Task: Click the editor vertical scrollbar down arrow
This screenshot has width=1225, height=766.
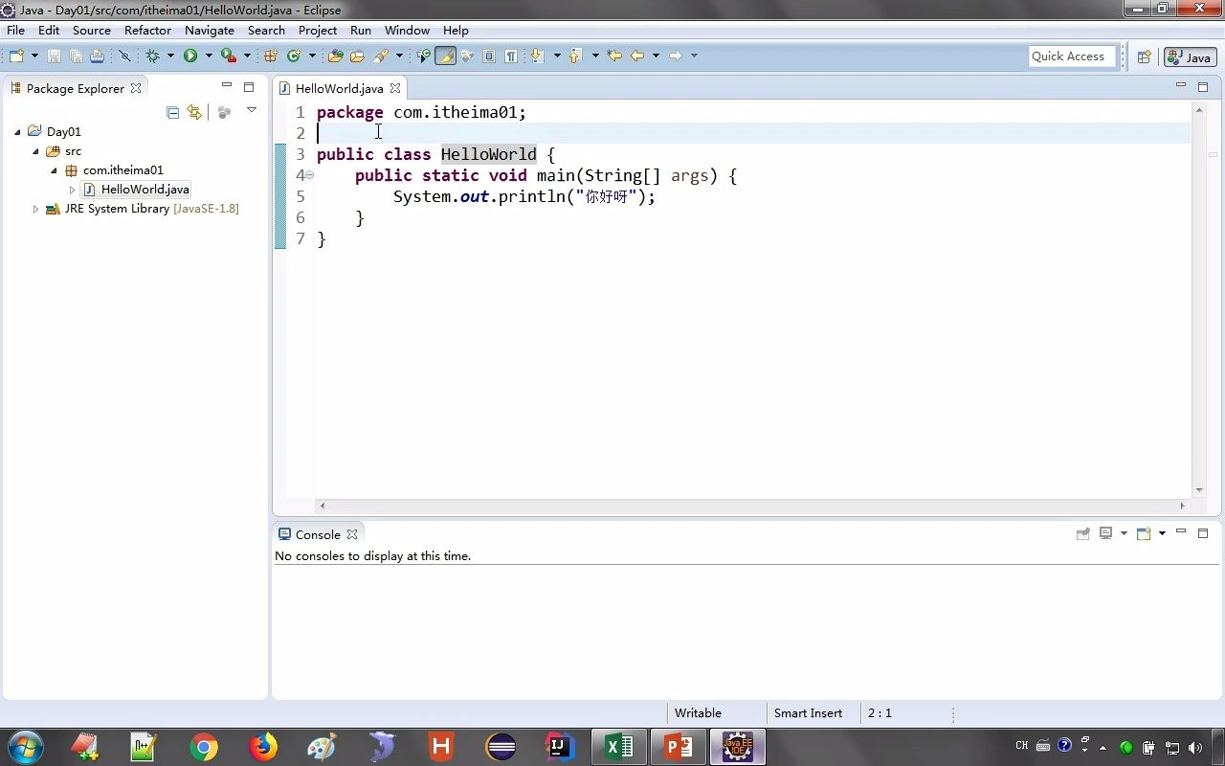Action: (x=1198, y=490)
